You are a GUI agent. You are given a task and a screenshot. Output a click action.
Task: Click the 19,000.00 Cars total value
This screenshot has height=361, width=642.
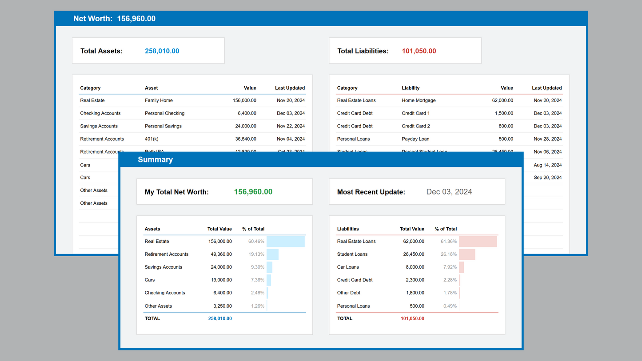[221, 280]
